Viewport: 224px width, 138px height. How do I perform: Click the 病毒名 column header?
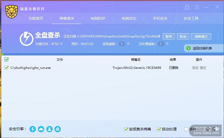[x=136, y=59]
